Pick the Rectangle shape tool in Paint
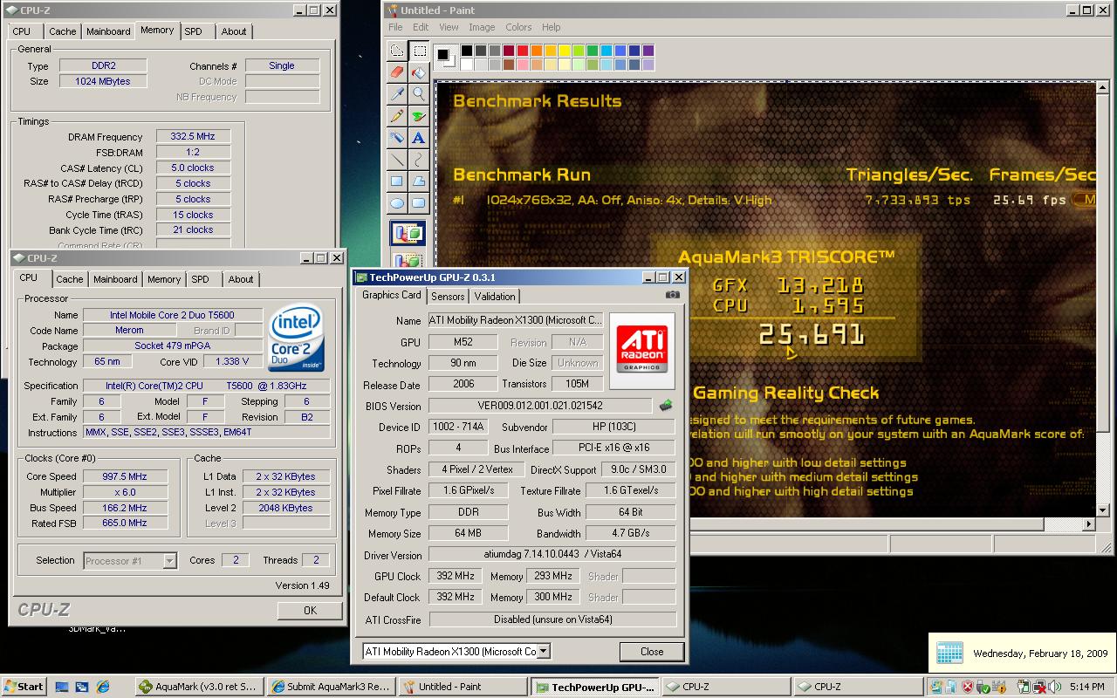Viewport: 1117px width, 698px height. coord(397,181)
